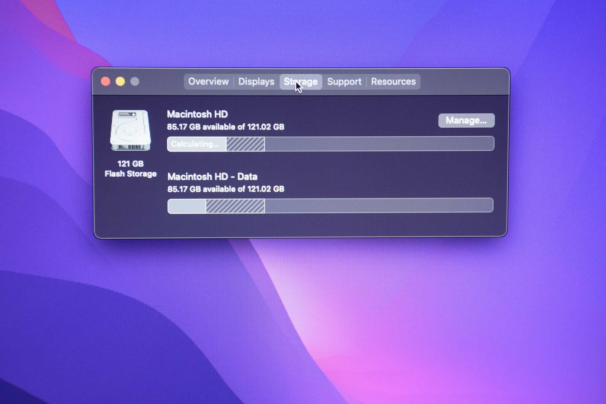Minimize window using yellow button
Image resolution: width=606 pixels, height=404 pixels.
click(x=120, y=82)
